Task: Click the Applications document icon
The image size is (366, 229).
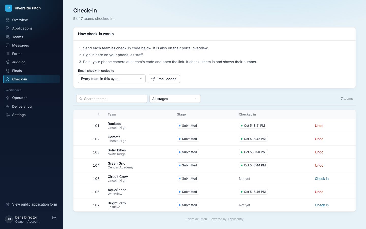Action: (8, 28)
